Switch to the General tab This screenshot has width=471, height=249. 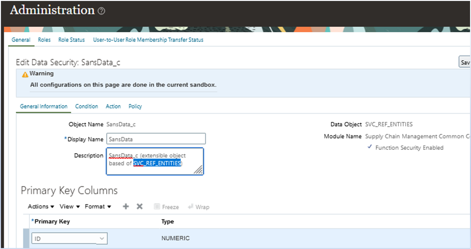pyautogui.click(x=21, y=39)
